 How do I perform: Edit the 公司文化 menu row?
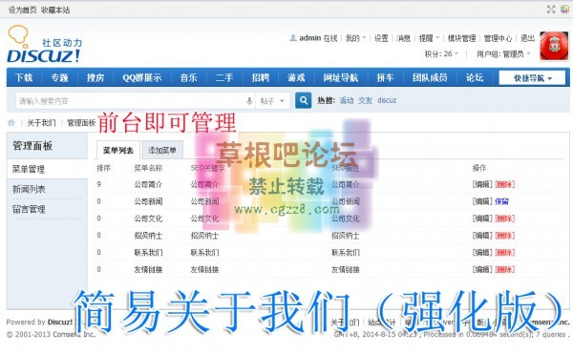point(482,219)
